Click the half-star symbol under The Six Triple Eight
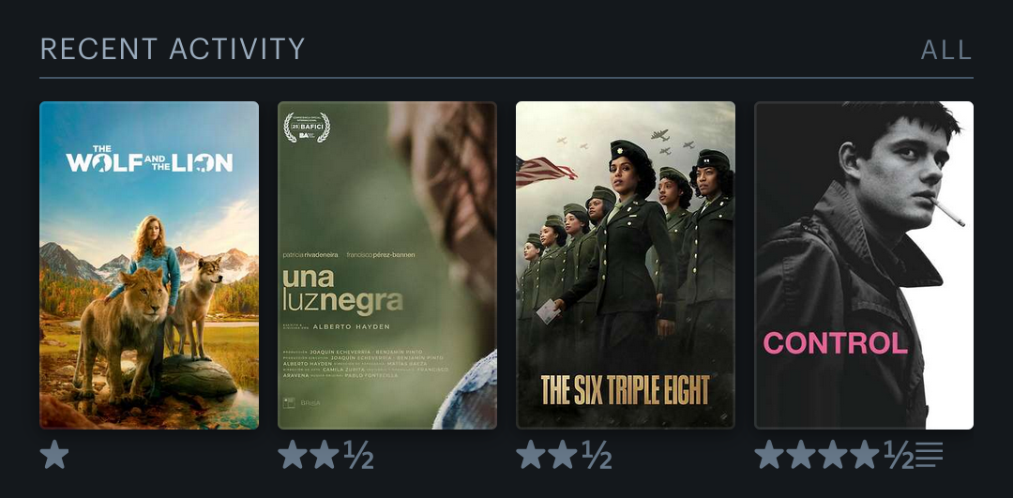Screen dimensions: 1013x498 (x=597, y=455)
